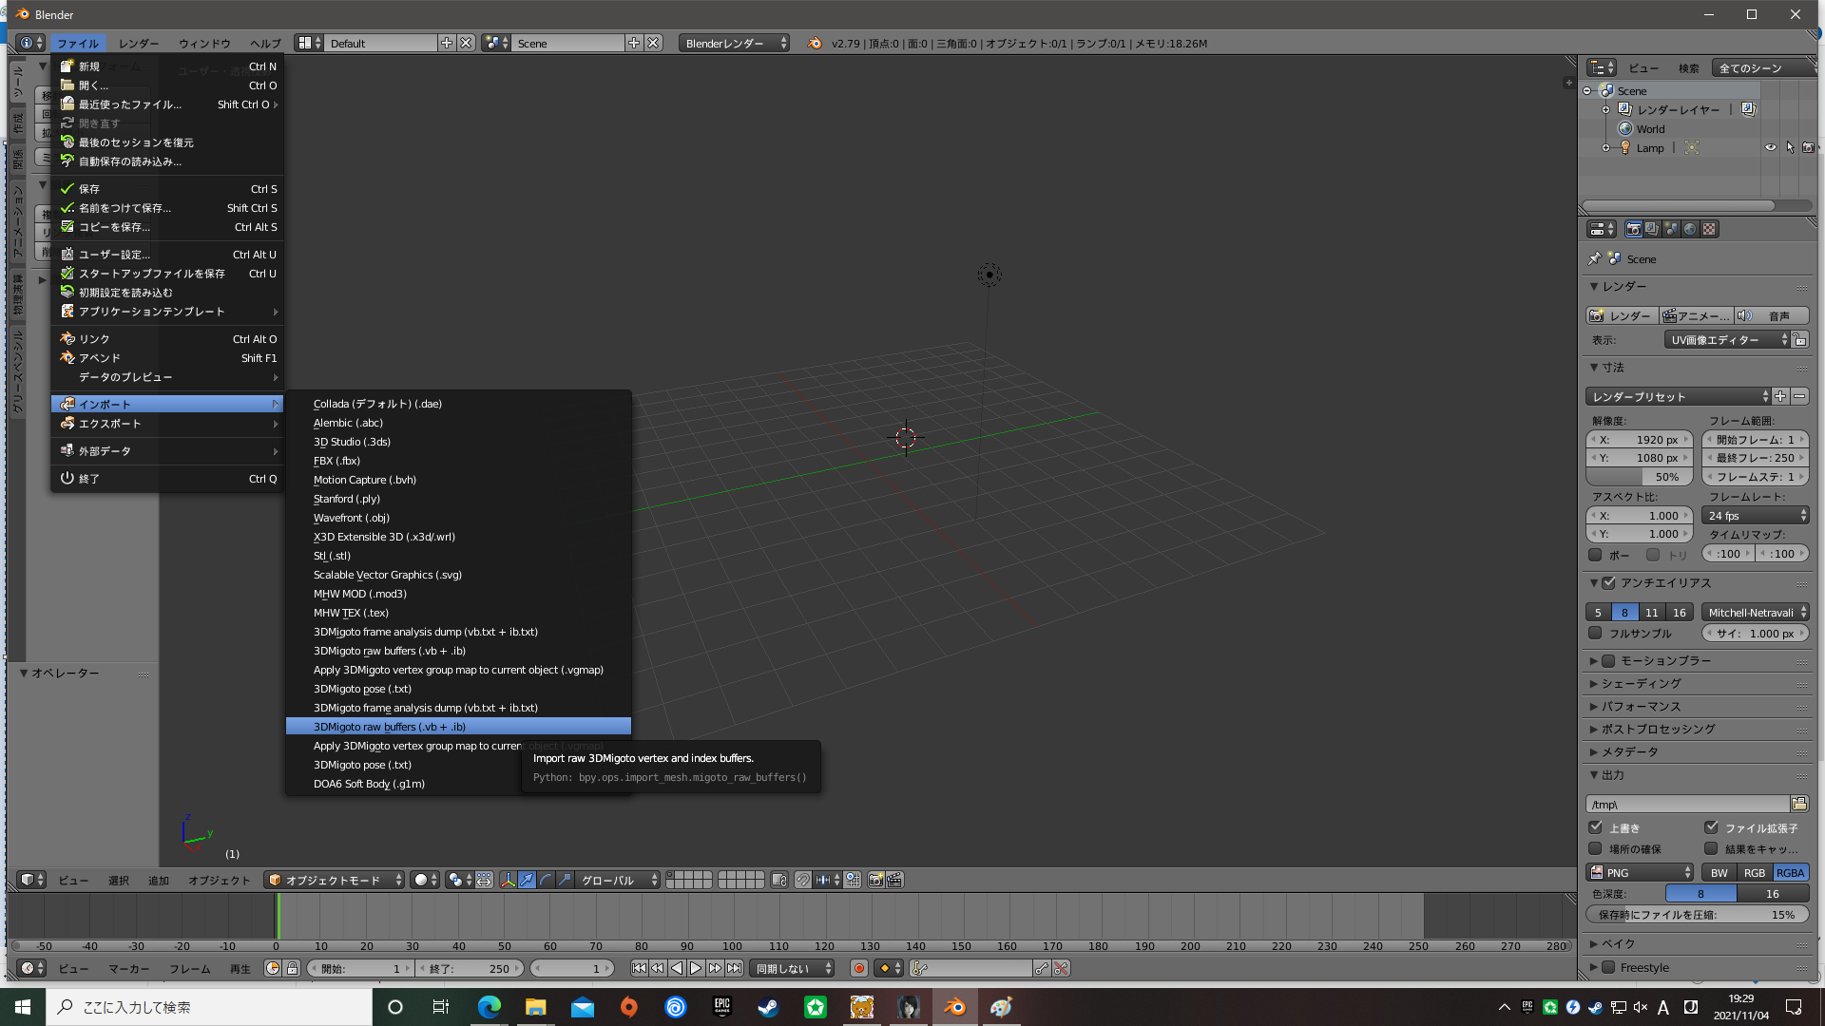Toggle the 3D manipulator widget icon
Image resolution: width=1825 pixels, height=1026 pixels.
509,880
